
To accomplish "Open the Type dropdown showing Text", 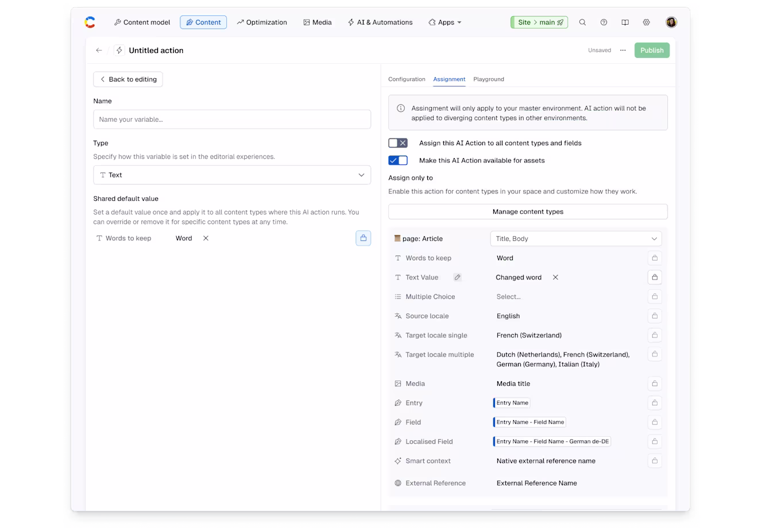I will [x=232, y=175].
